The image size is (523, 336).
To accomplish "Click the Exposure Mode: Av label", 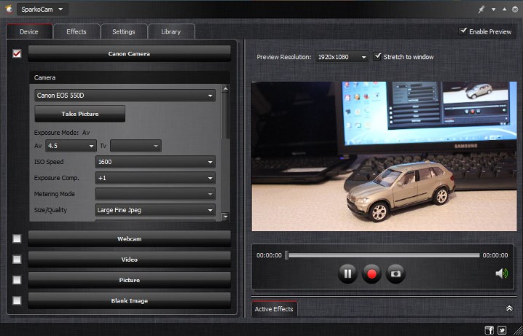I will pyautogui.click(x=62, y=133).
